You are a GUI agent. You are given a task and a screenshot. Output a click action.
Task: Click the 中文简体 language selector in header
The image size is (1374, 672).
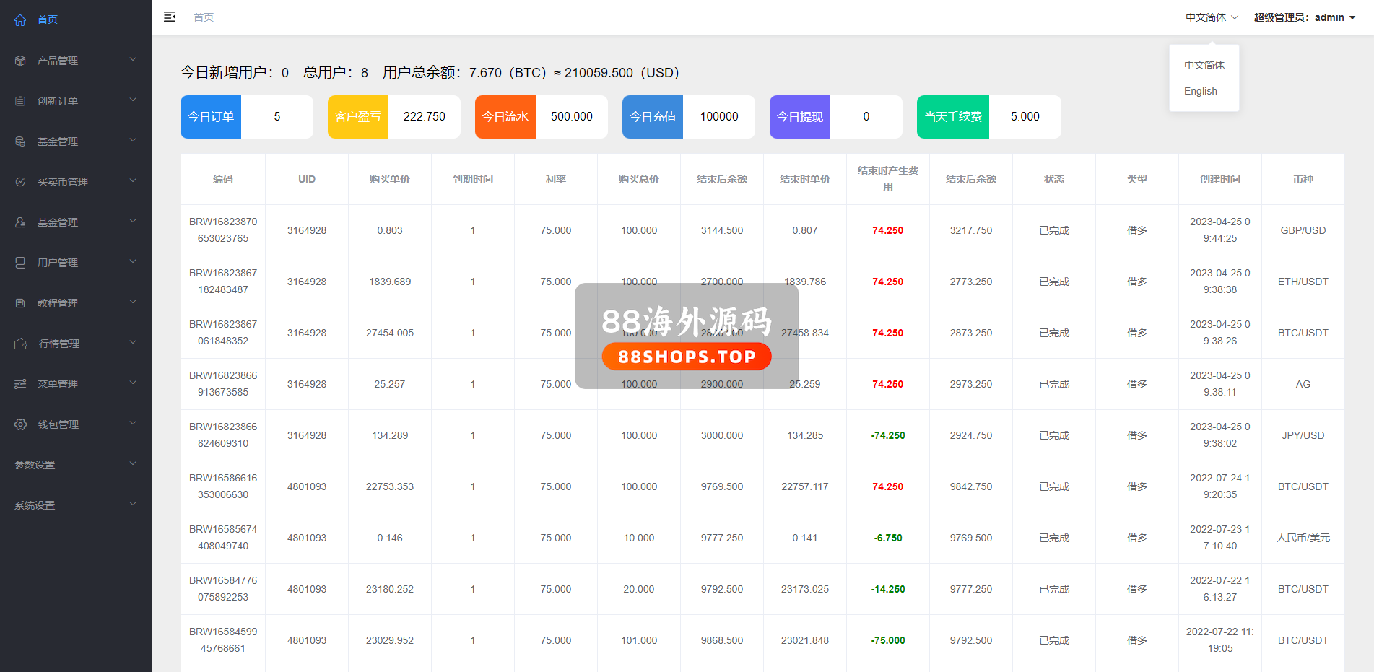click(x=1211, y=17)
